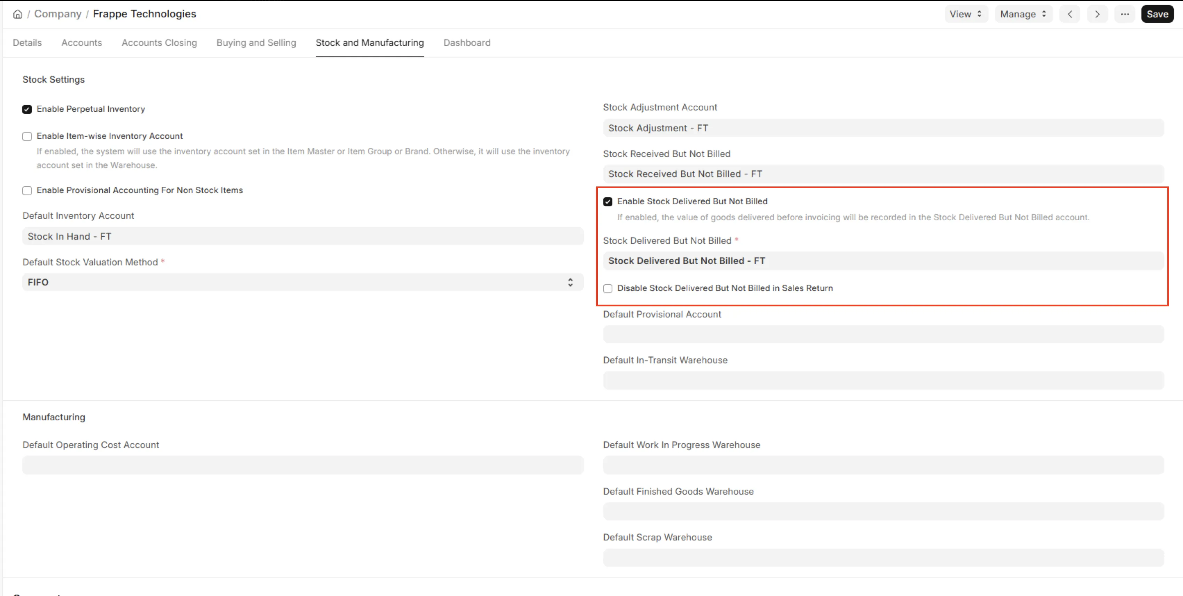This screenshot has height=596, width=1183.
Task: Switch to the Accounts tab
Action: tap(82, 43)
